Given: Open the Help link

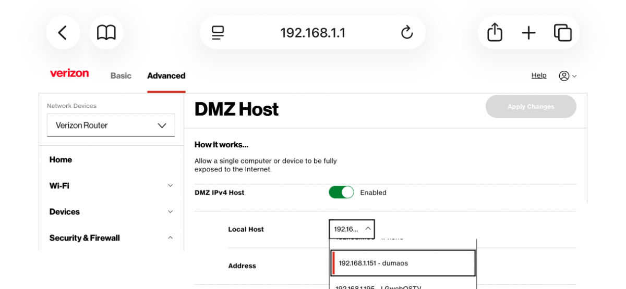Looking at the screenshot, I should 538,75.
